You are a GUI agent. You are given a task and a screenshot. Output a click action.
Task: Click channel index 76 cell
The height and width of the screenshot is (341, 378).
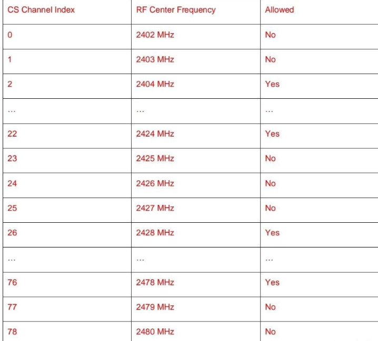pos(12,282)
